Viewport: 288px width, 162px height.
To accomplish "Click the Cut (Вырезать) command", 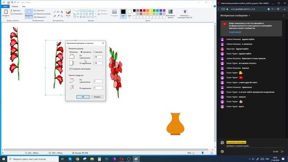I will coord(16,11).
